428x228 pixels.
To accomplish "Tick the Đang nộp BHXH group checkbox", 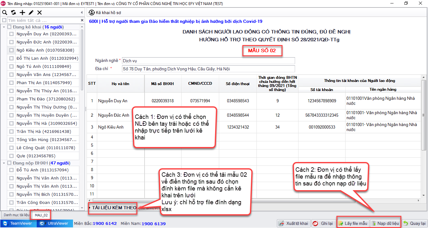I will (x=9, y=163).
